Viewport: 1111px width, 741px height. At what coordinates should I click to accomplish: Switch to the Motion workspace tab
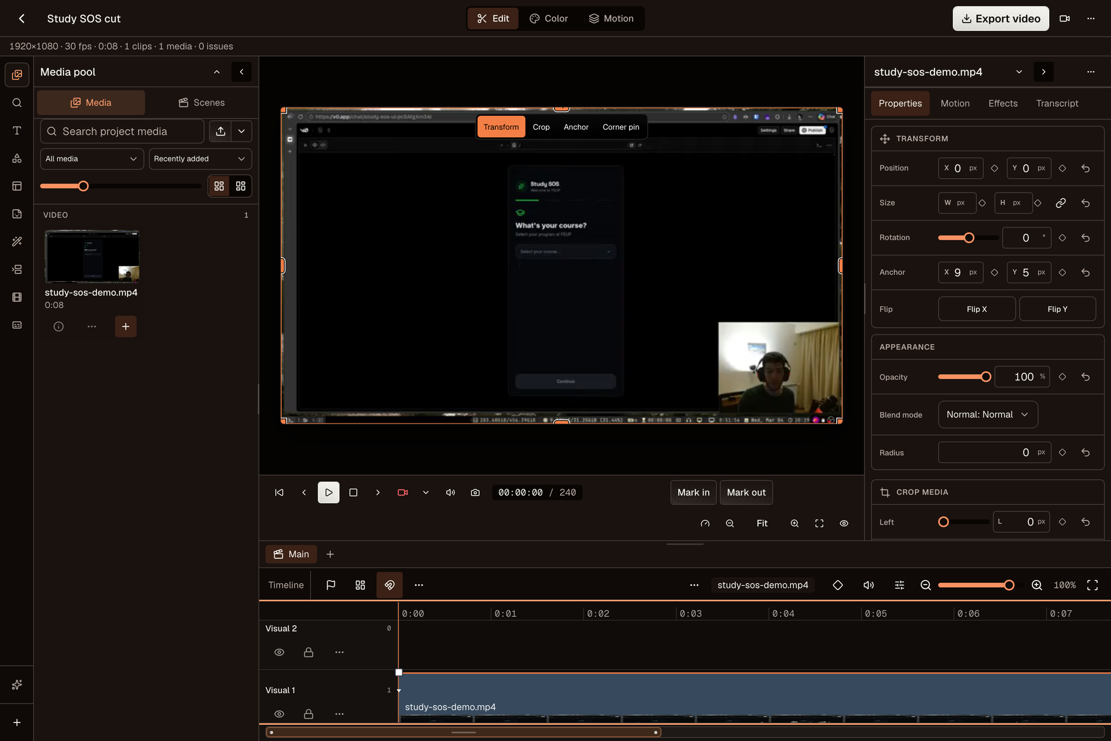611,19
